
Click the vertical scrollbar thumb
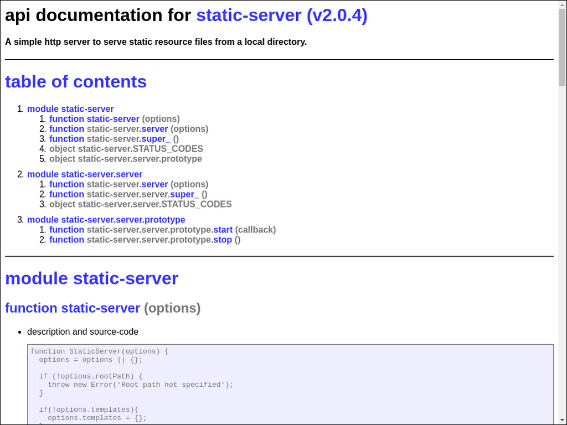pyautogui.click(x=562, y=44)
